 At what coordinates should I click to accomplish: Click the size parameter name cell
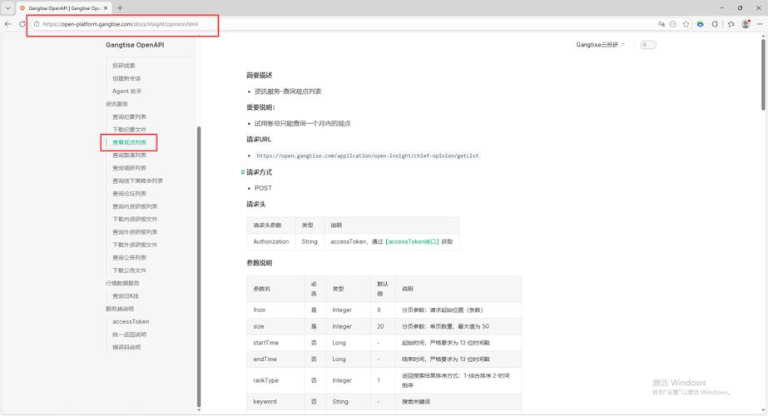[x=275, y=326]
